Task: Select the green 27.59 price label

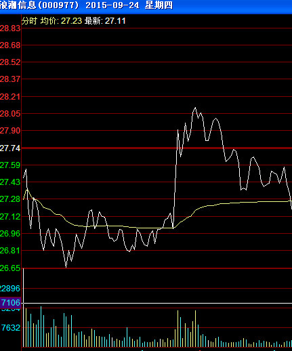Action: pos(10,165)
